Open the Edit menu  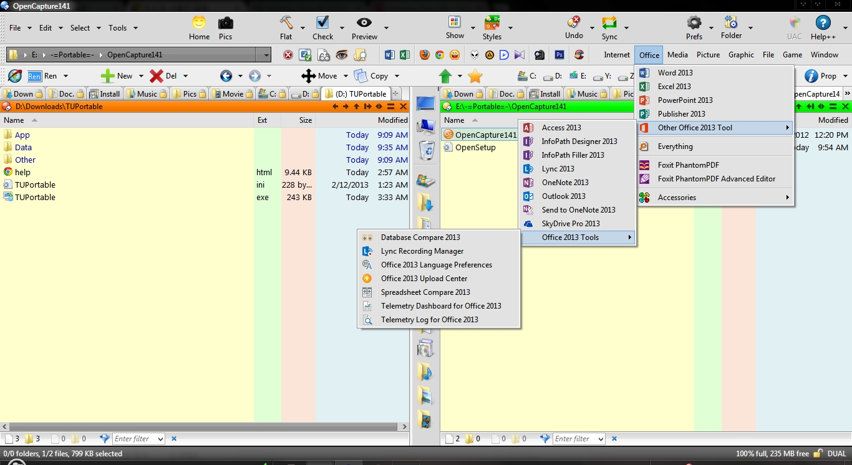(x=46, y=27)
